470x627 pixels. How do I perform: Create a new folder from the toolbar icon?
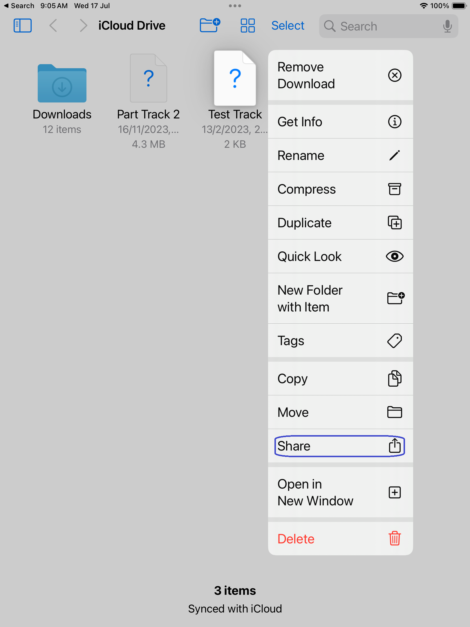point(209,26)
